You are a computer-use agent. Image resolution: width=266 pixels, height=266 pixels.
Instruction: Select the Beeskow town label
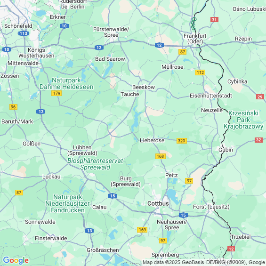pos(144,87)
